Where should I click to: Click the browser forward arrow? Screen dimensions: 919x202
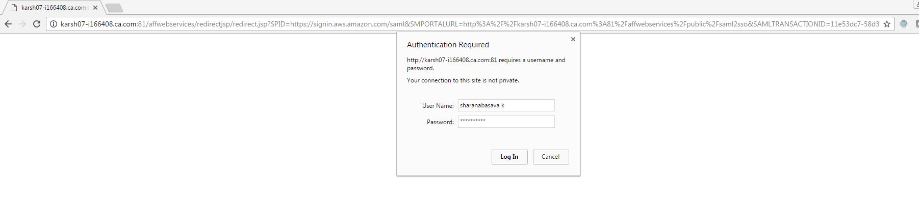click(22, 24)
